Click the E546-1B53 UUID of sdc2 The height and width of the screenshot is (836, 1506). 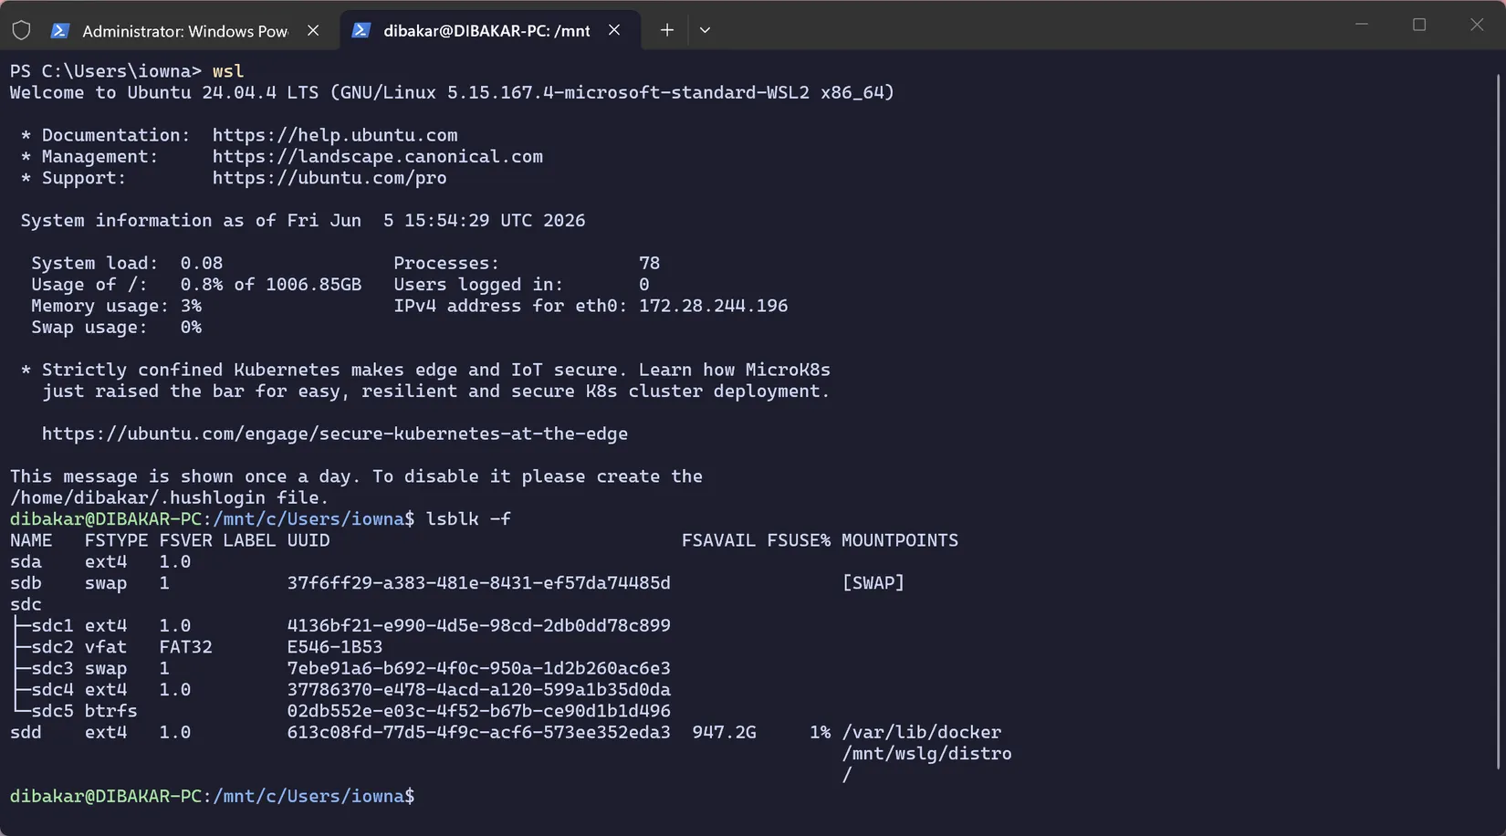(335, 646)
